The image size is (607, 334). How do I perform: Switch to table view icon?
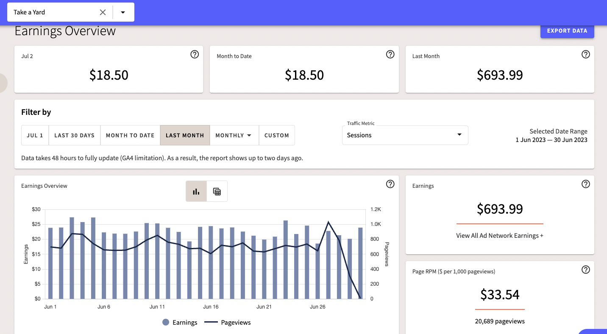tap(217, 191)
